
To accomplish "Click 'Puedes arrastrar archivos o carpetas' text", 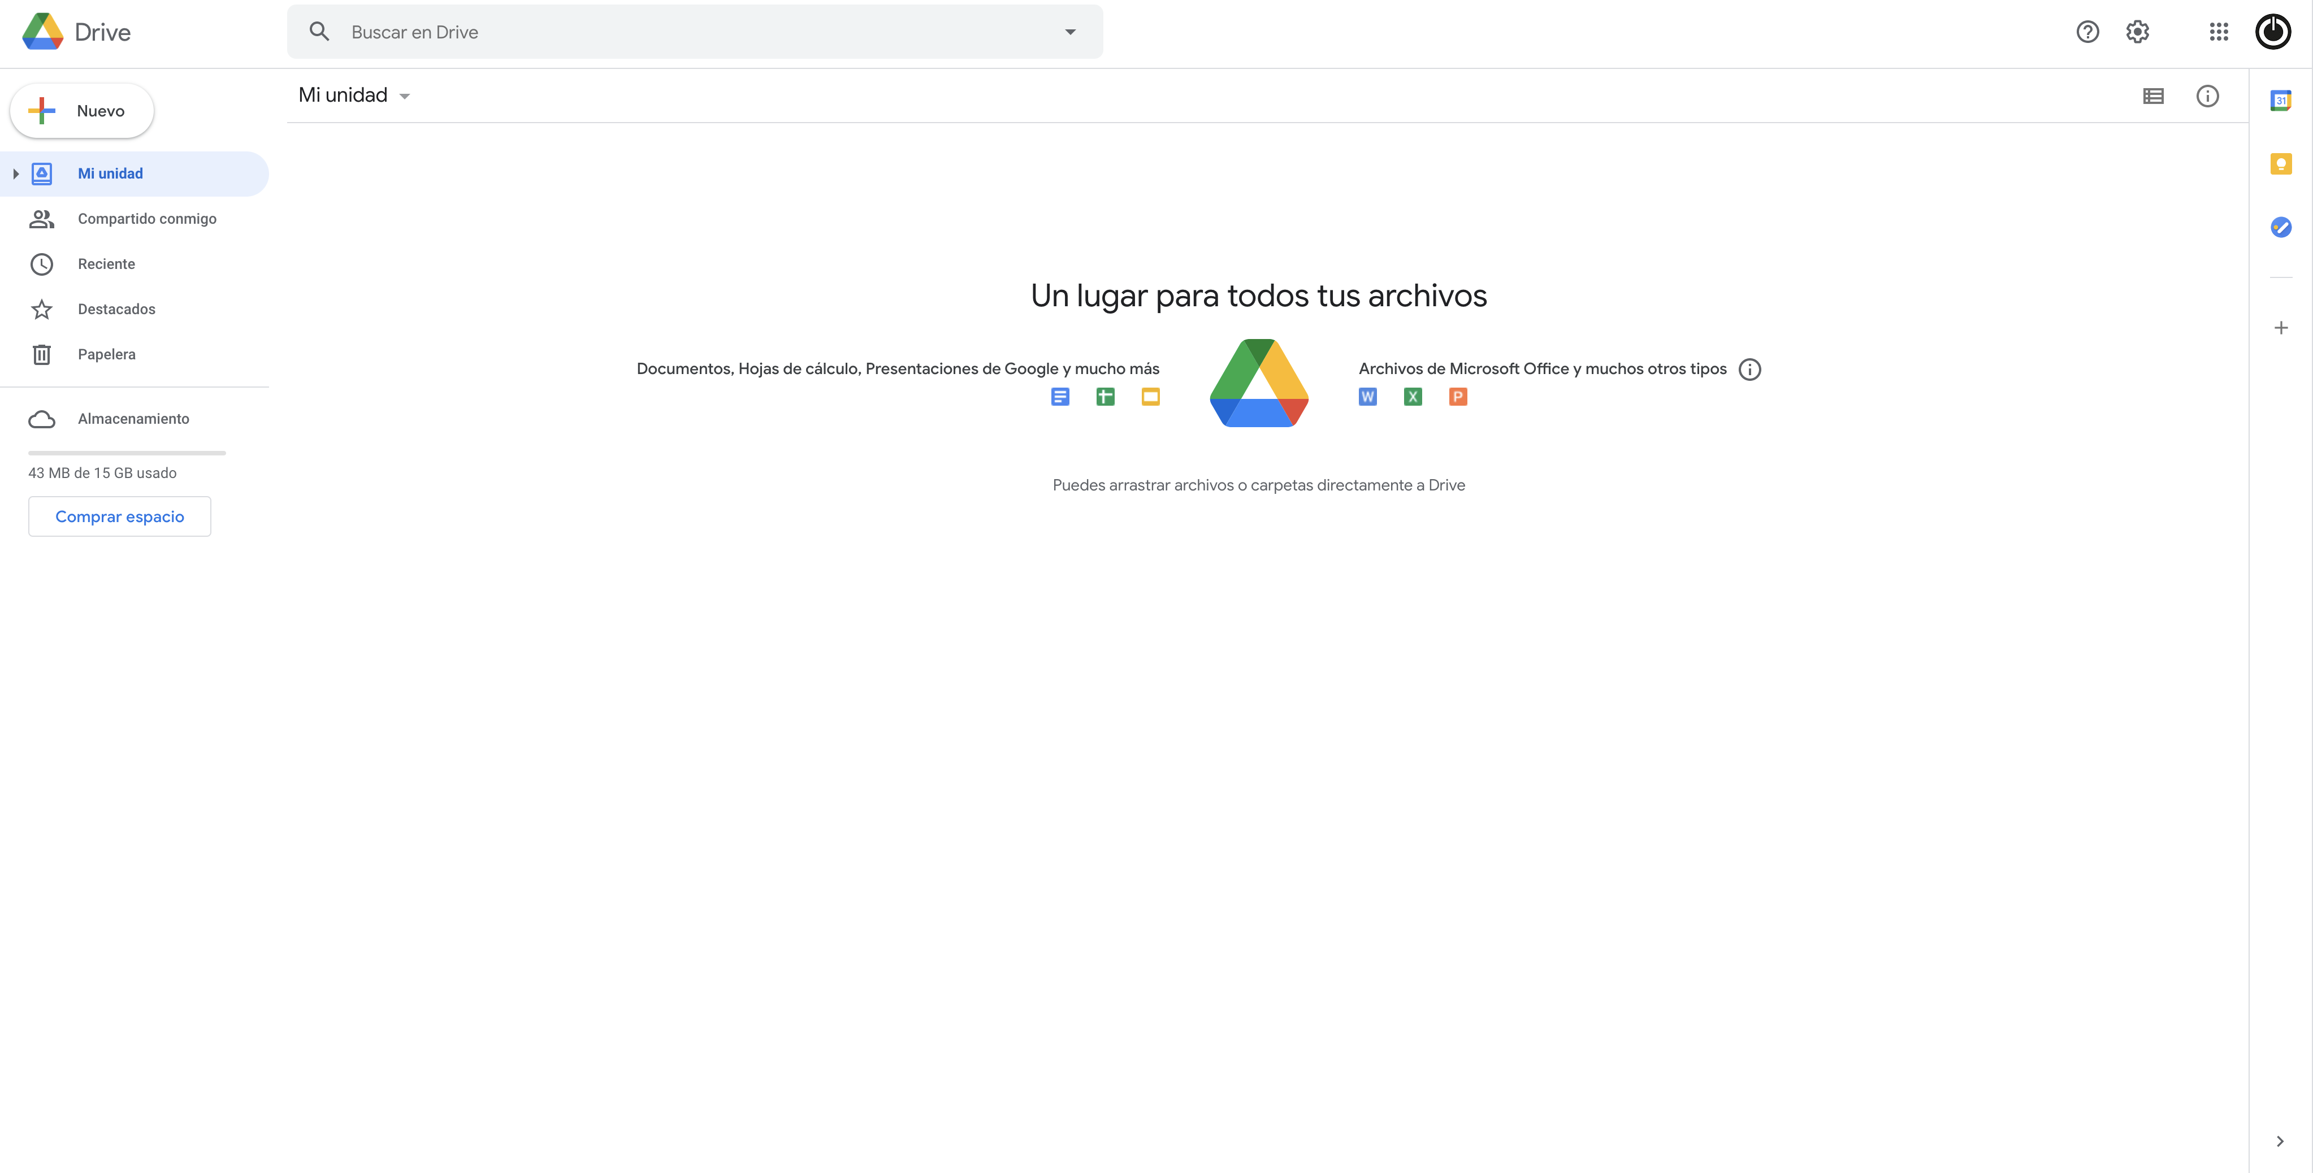I will click(x=1259, y=485).
